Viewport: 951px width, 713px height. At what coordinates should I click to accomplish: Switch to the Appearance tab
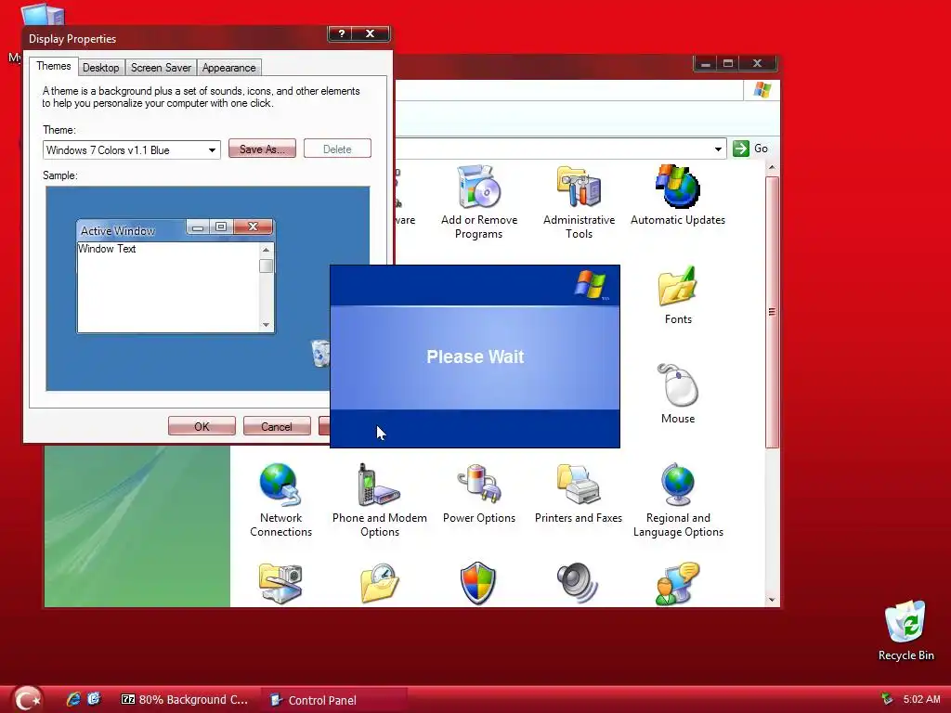point(228,67)
